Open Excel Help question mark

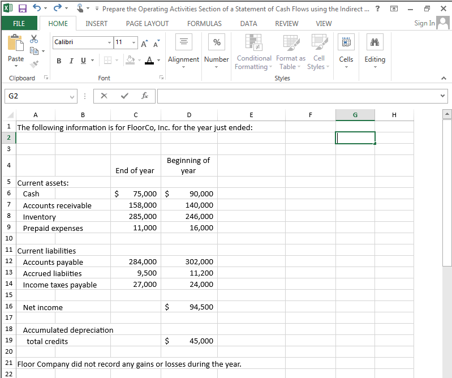(378, 8)
